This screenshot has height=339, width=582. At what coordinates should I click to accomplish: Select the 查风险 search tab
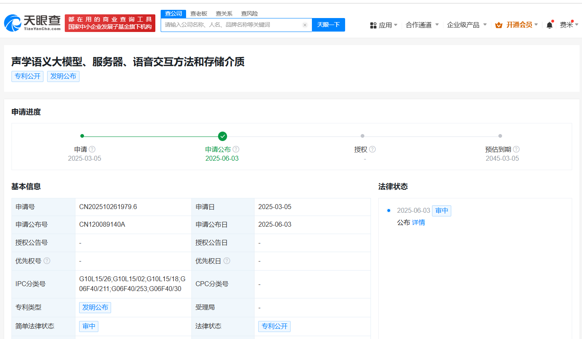[250, 14]
